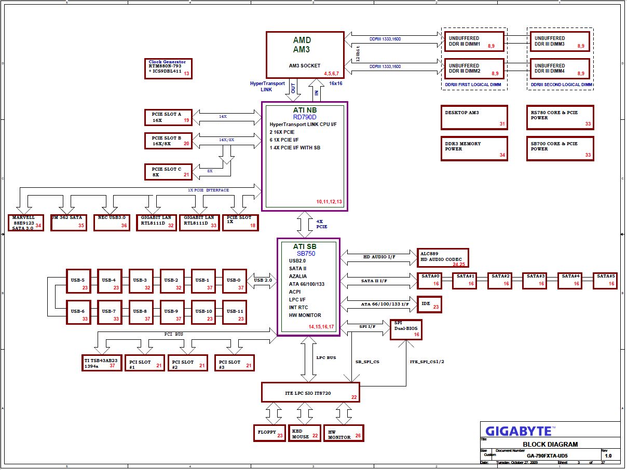Select the NEC USB3.0 block
The height and width of the screenshot is (470, 627).
pos(112,223)
